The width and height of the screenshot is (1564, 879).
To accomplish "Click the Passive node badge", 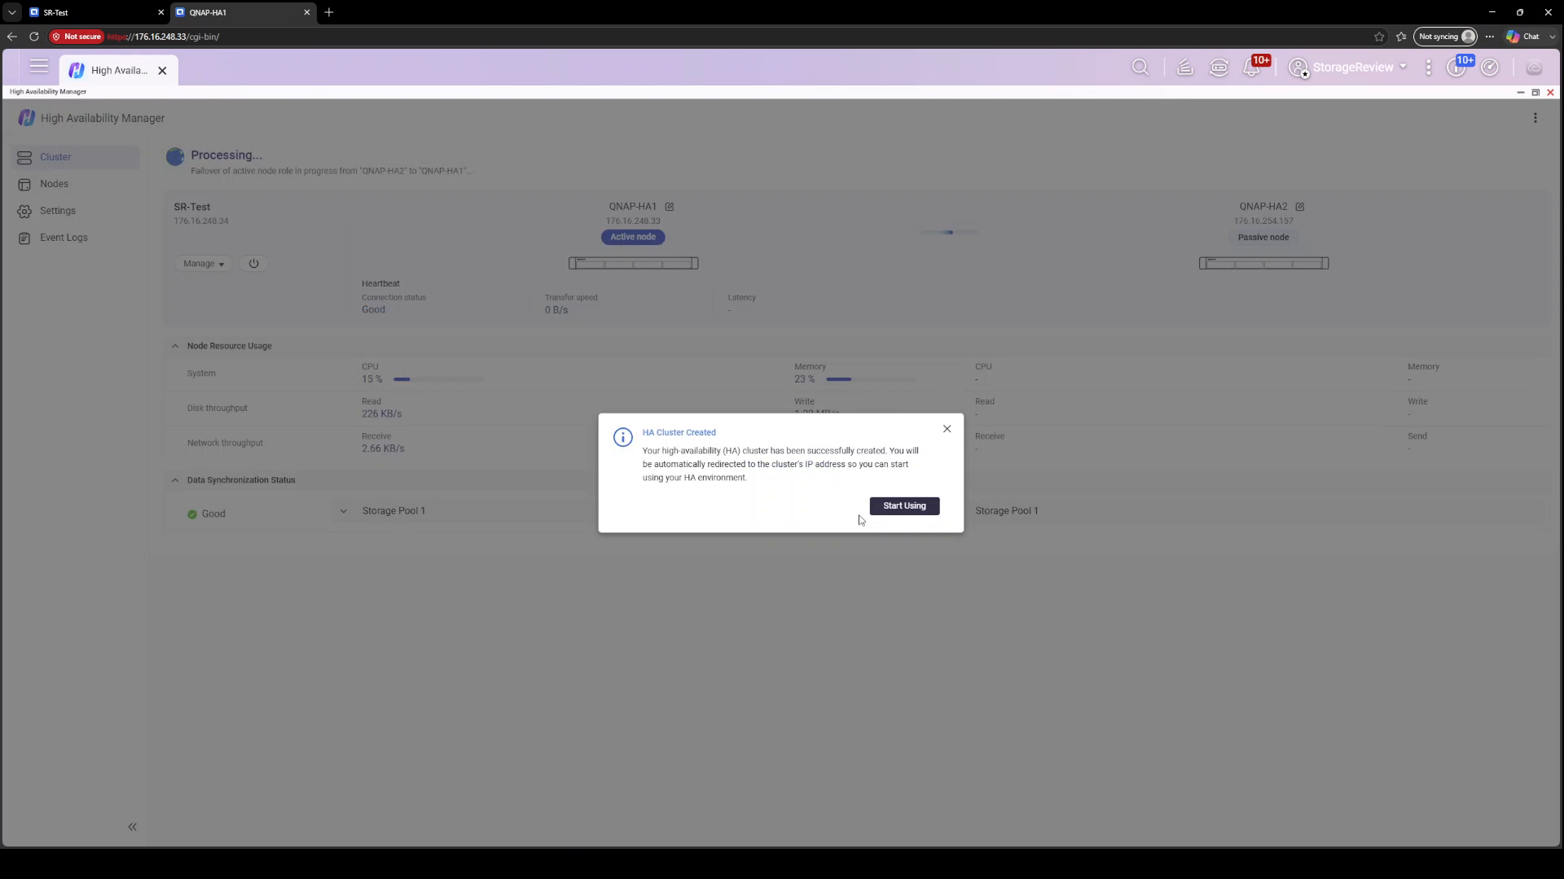I will pyautogui.click(x=1263, y=238).
